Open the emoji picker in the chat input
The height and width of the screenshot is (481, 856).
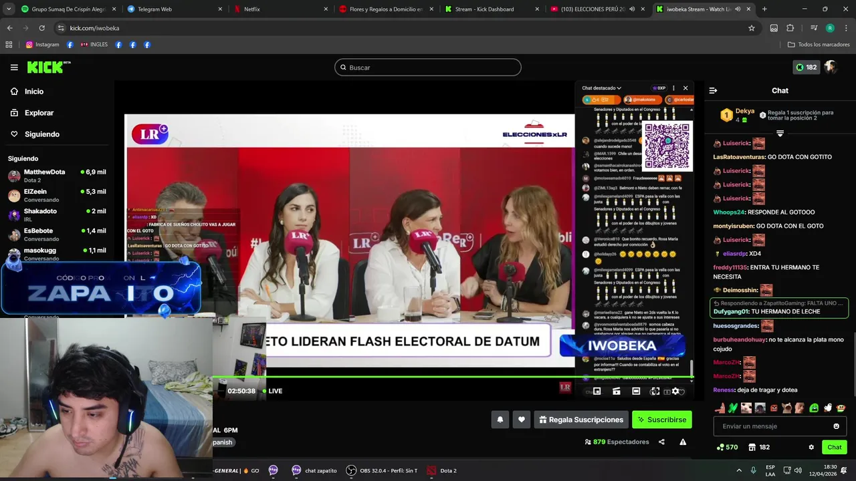point(837,426)
